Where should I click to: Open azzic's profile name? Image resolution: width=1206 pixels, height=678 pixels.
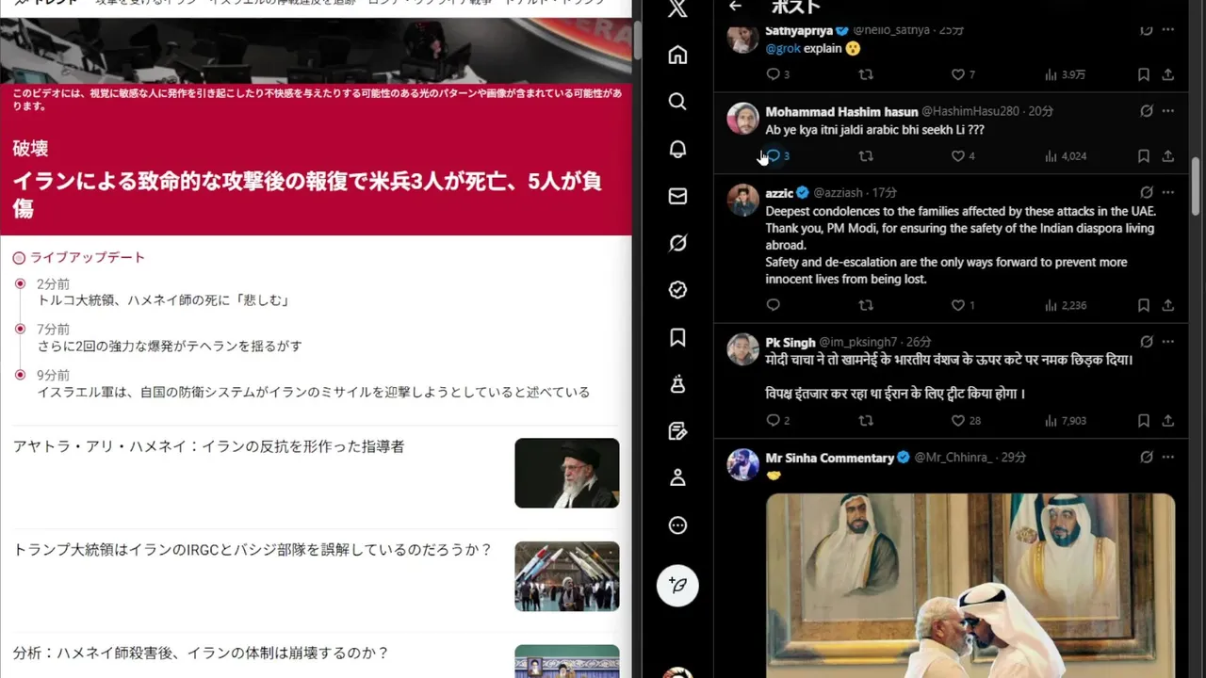tap(779, 192)
